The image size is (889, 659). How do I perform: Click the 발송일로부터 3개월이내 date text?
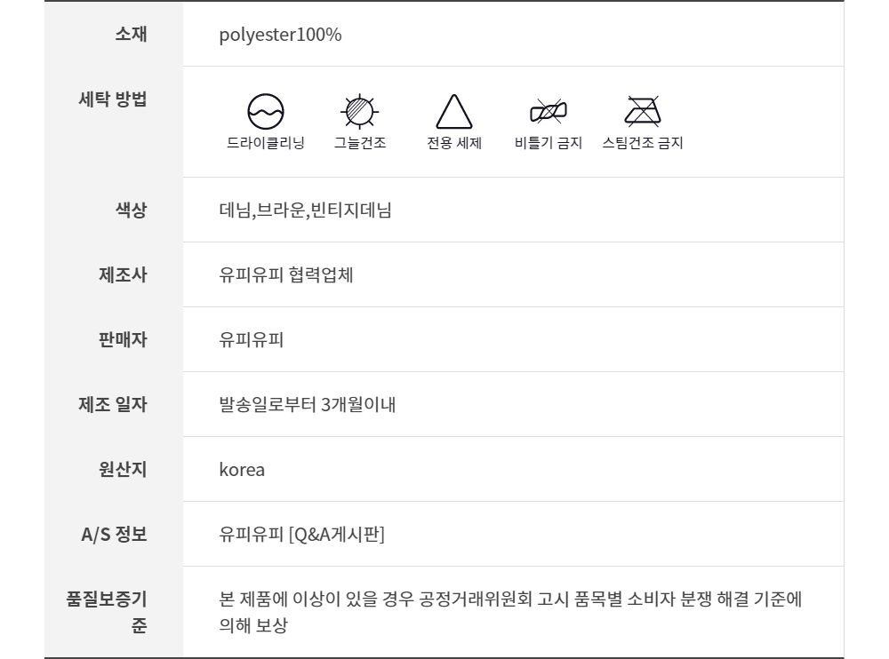307,405
